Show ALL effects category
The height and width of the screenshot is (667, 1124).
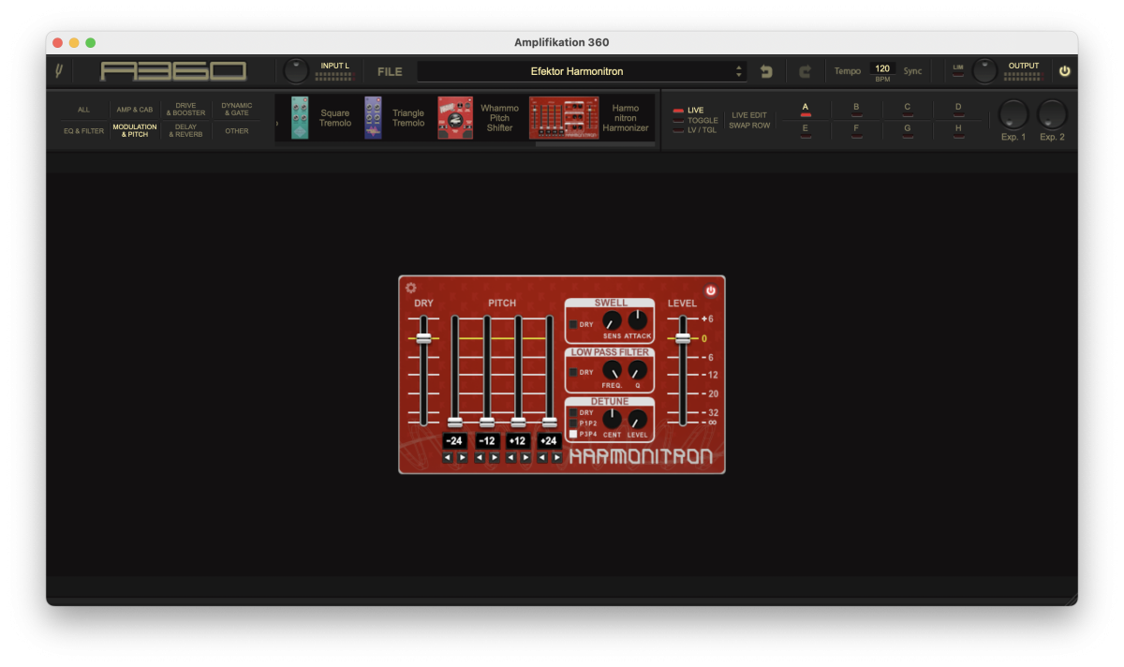[83, 110]
